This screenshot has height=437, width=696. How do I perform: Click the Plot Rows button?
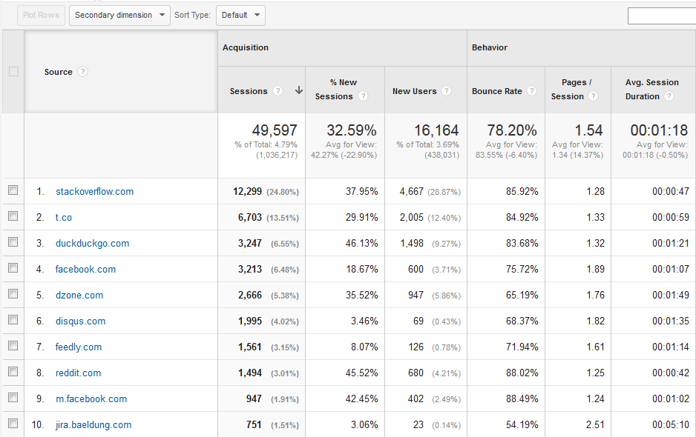42,16
